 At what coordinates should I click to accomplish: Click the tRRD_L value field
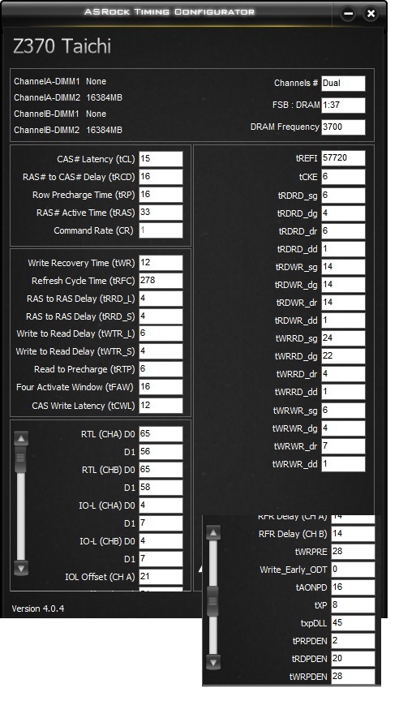coord(161,299)
